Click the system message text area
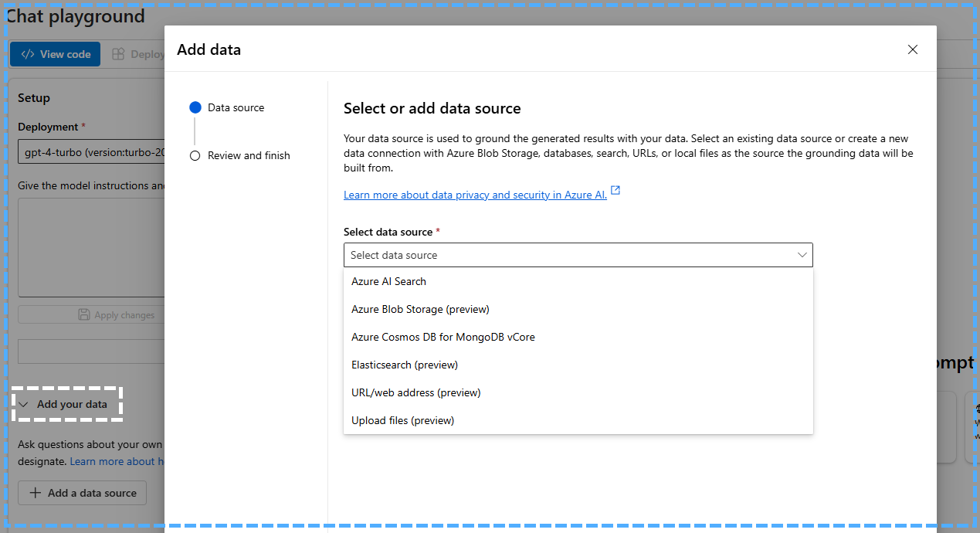 click(x=91, y=247)
